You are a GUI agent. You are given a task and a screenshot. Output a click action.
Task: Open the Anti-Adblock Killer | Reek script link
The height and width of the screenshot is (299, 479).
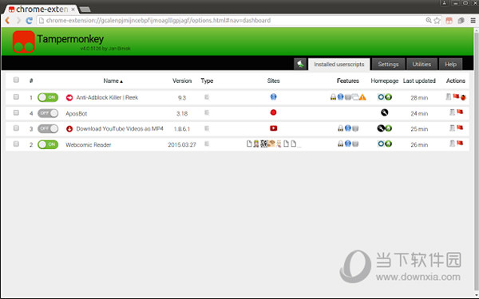pyautogui.click(x=107, y=97)
